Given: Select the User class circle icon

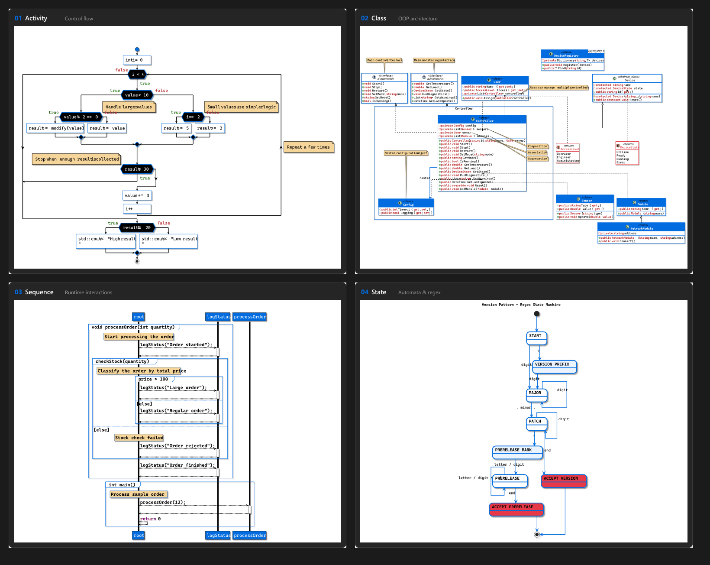Looking at the screenshot, I should pos(489,81).
